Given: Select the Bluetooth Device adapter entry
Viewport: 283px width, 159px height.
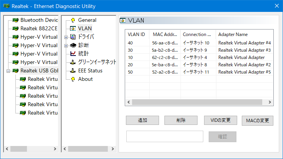Looking at the screenshot, I should pyautogui.click(x=39, y=20).
